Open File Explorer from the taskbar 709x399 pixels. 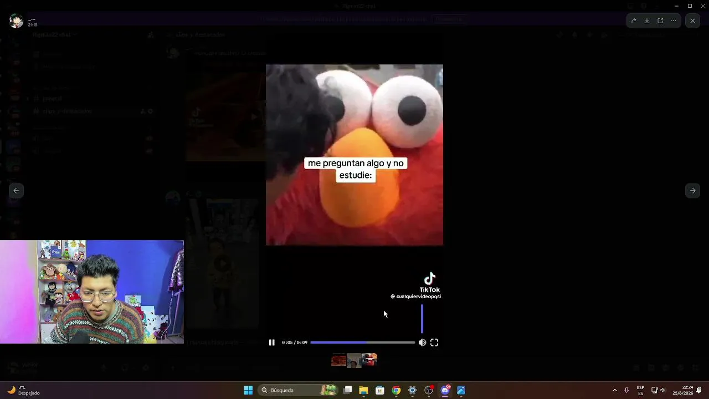click(x=363, y=390)
